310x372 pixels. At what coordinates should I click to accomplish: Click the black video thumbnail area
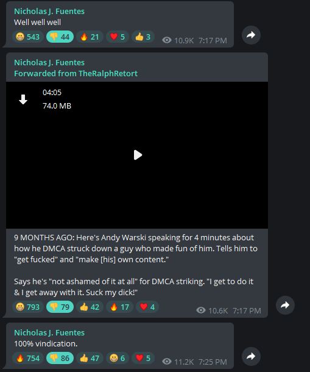[x=137, y=155]
